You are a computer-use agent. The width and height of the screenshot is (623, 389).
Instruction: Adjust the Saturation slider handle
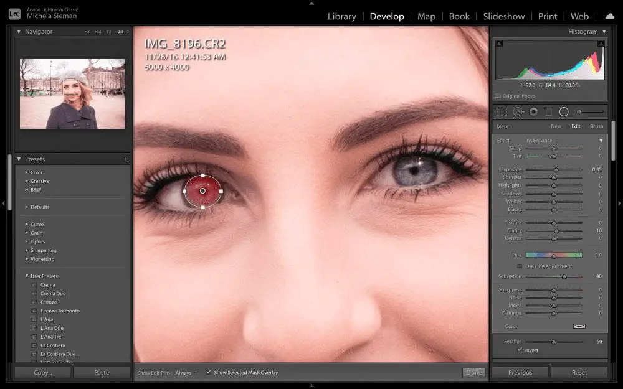point(564,276)
